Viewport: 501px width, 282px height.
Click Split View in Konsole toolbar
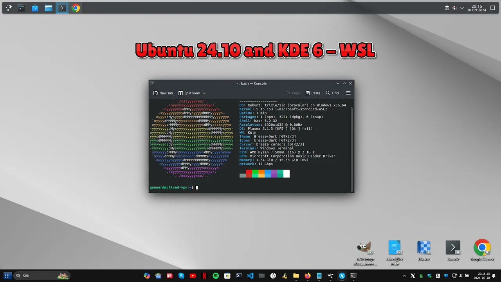(189, 93)
